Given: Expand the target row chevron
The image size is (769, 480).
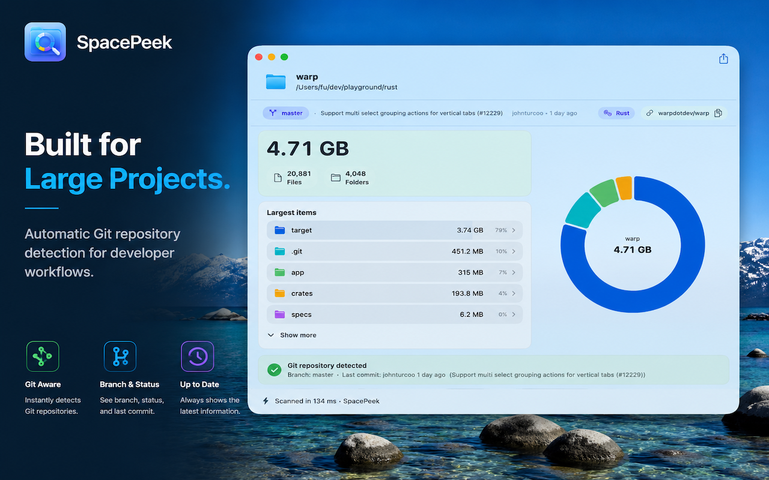Looking at the screenshot, I should (x=514, y=230).
